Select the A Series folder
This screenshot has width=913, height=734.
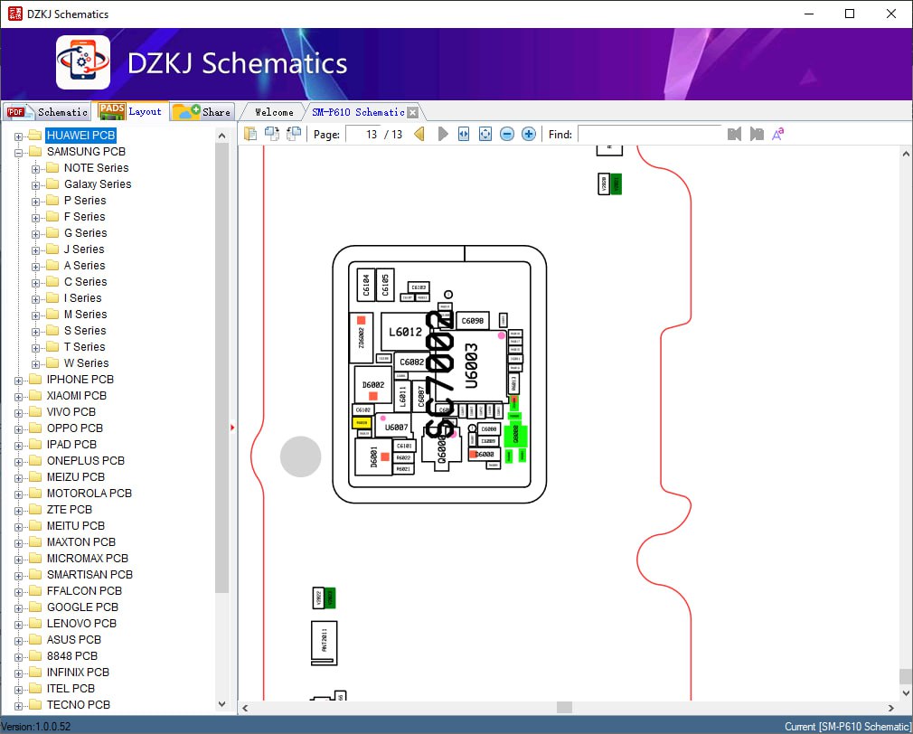[84, 266]
